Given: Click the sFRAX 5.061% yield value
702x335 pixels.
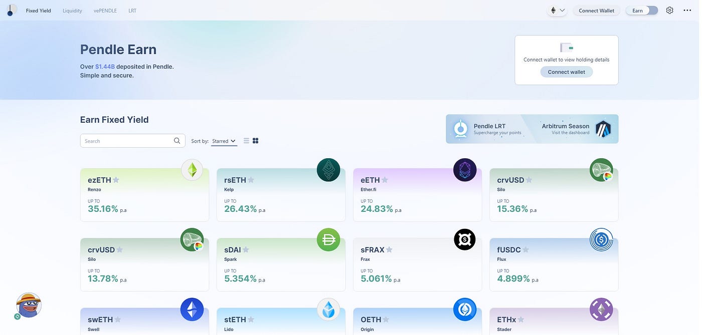Looking at the screenshot, I should (377, 278).
